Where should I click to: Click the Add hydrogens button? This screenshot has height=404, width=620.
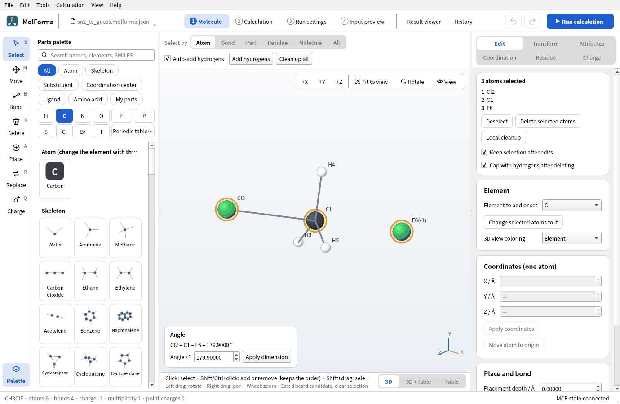251,59
